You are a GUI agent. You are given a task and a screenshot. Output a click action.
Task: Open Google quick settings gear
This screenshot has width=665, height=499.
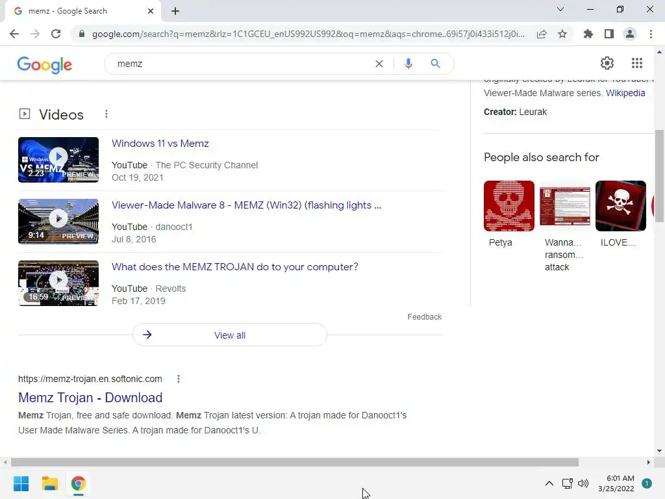point(607,63)
